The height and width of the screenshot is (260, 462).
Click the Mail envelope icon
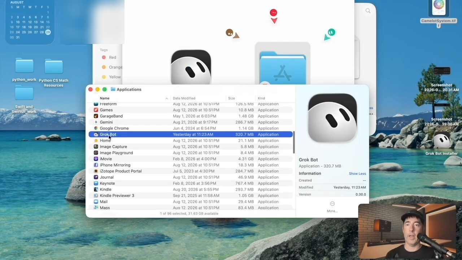coord(96,202)
